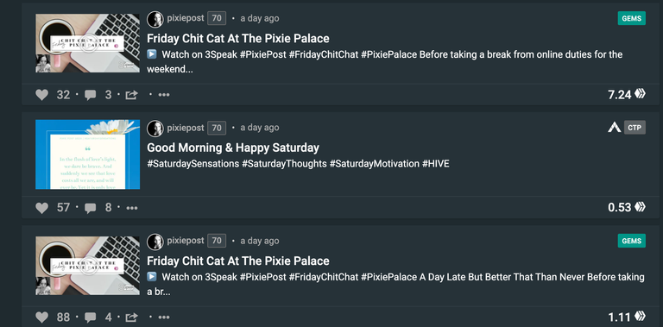This screenshot has height=327, width=663.
Task: Reblog the last Friday Chit Cat post
Action: [131, 318]
